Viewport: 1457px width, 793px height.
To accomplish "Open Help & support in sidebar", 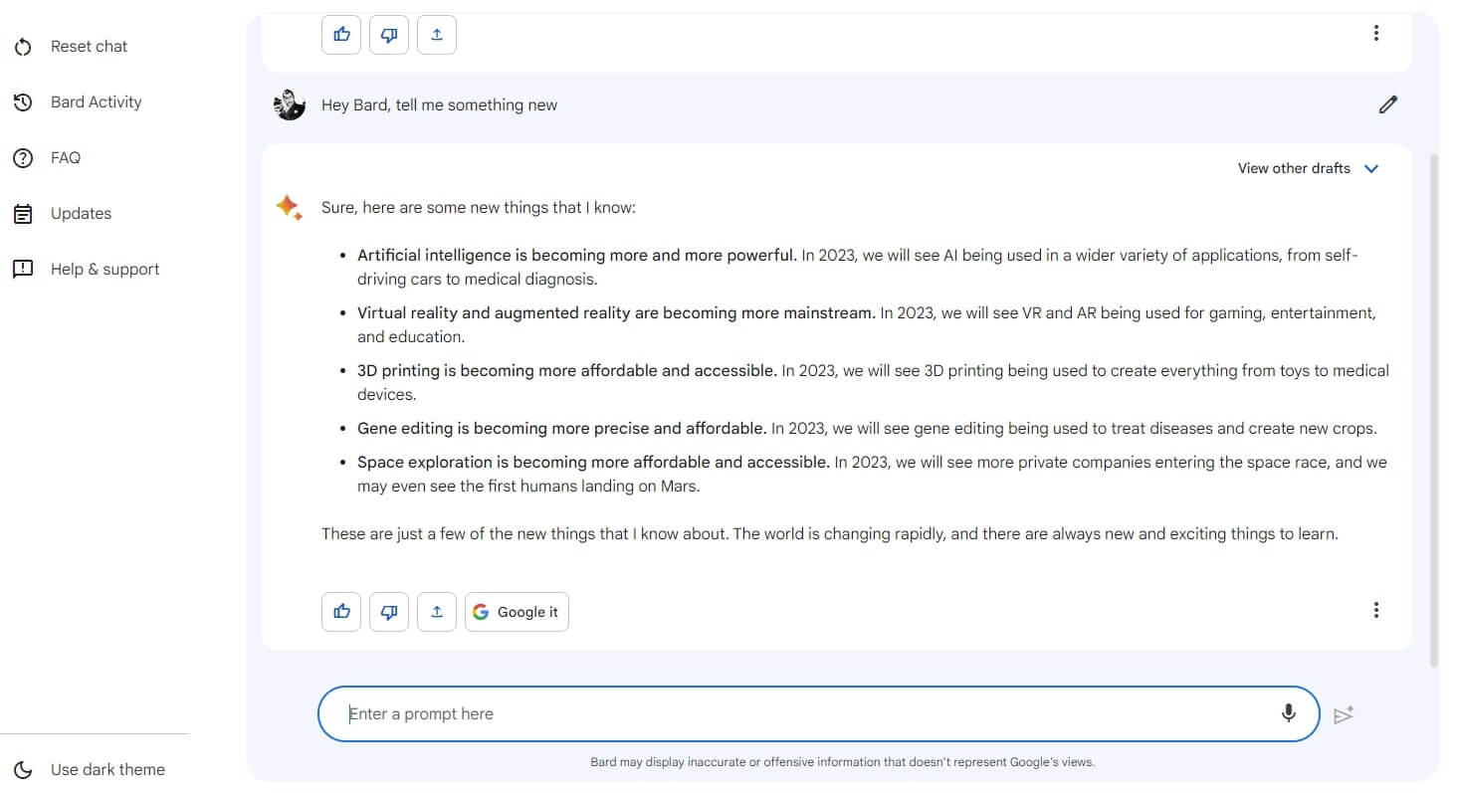I will [x=86, y=269].
